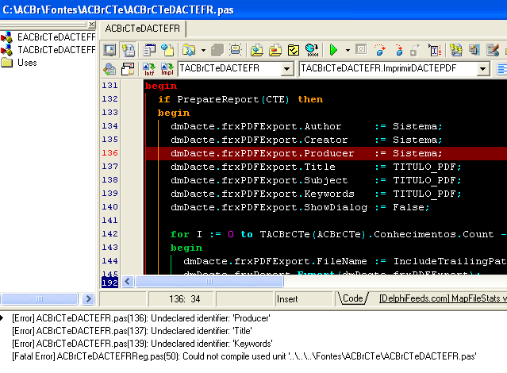Click line number 136 in gutter

109,152
